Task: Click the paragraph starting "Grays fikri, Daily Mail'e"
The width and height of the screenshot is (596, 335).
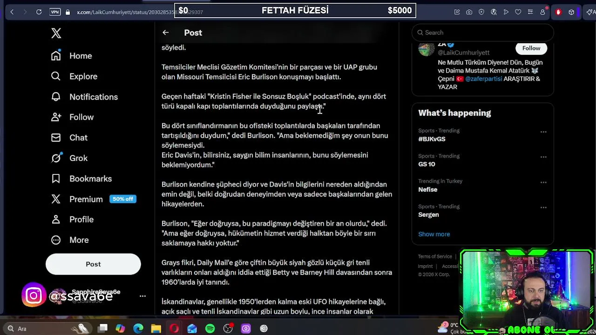Action: tap(277, 272)
